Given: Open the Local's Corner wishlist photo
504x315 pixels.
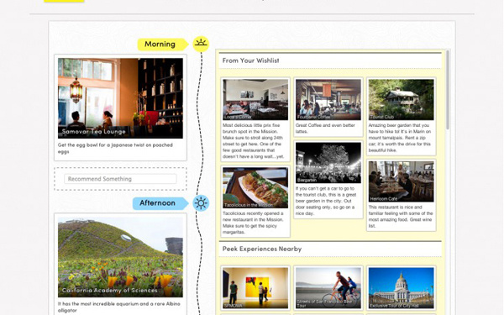Looking at the screenshot, I should click(255, 100).
